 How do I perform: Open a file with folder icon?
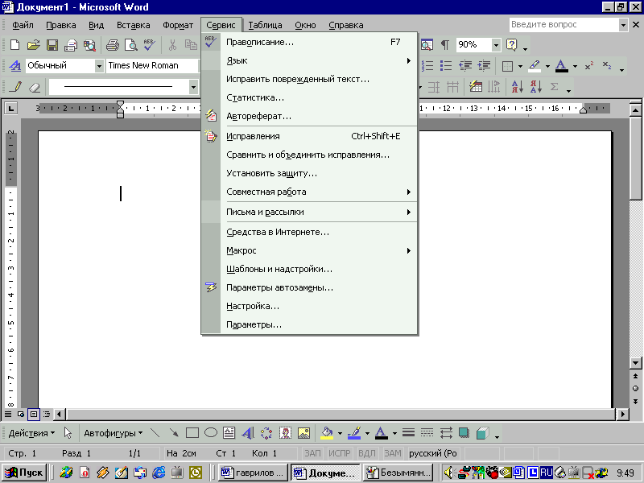coord(34,45)
